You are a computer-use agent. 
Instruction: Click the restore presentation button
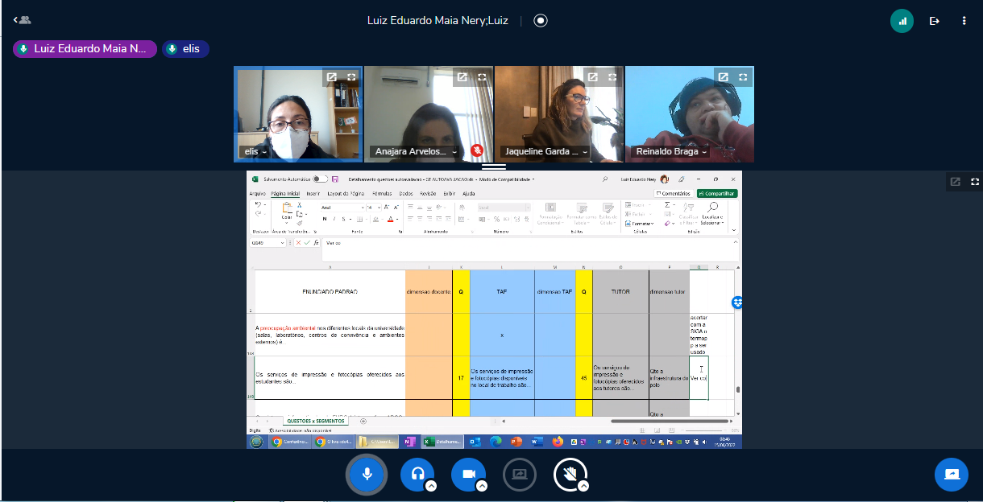pos(951,474)
